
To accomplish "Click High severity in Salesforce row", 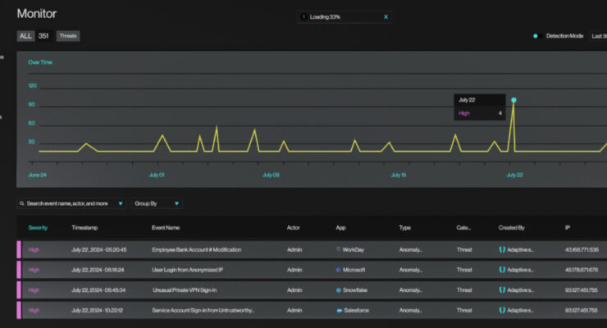I will 34,310.
